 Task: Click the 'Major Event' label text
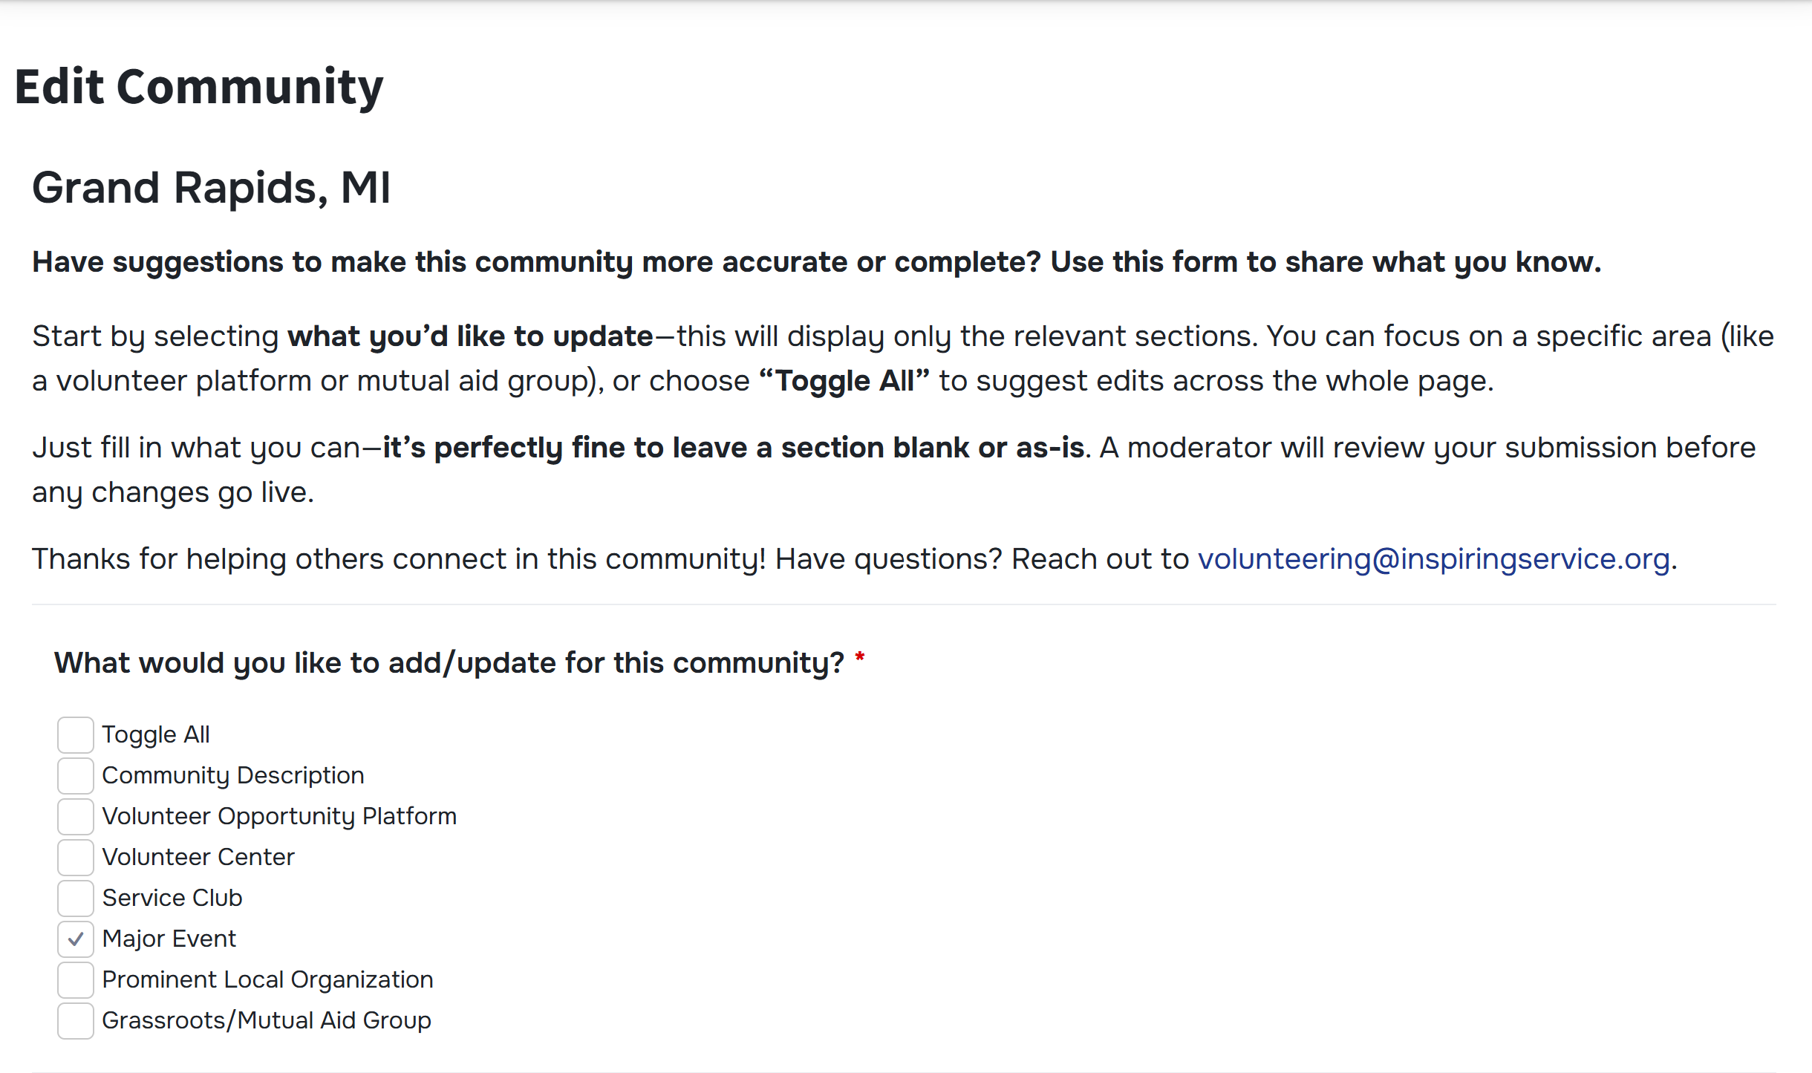[169, 939]
